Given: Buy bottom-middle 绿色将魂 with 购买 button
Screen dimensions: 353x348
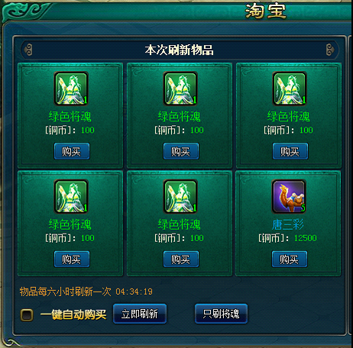Looking at the screenshot, I should tap(181, 259).
